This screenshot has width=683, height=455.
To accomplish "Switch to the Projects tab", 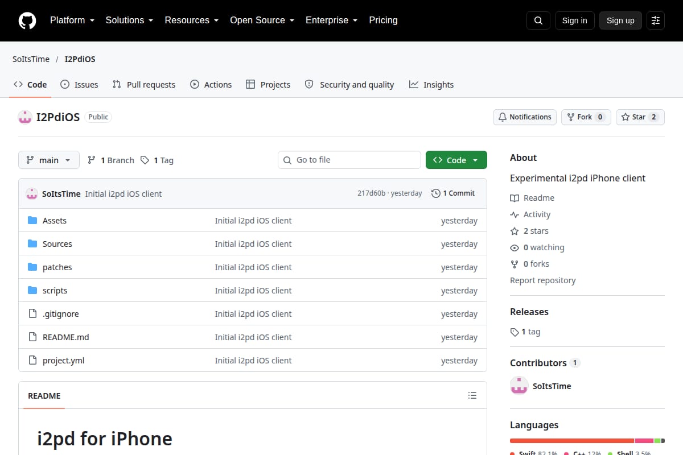I will [x=268, y=85].
